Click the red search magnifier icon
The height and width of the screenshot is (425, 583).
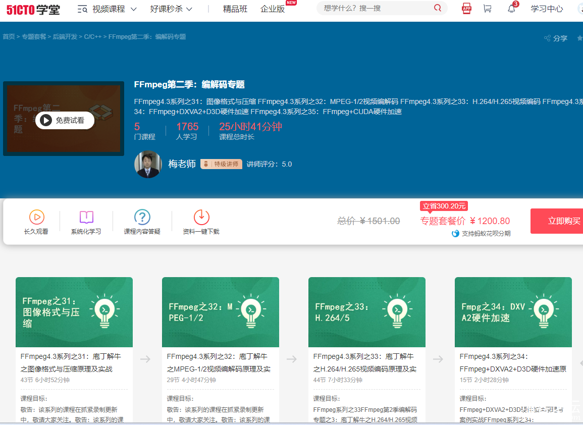[x=438, y=8]
